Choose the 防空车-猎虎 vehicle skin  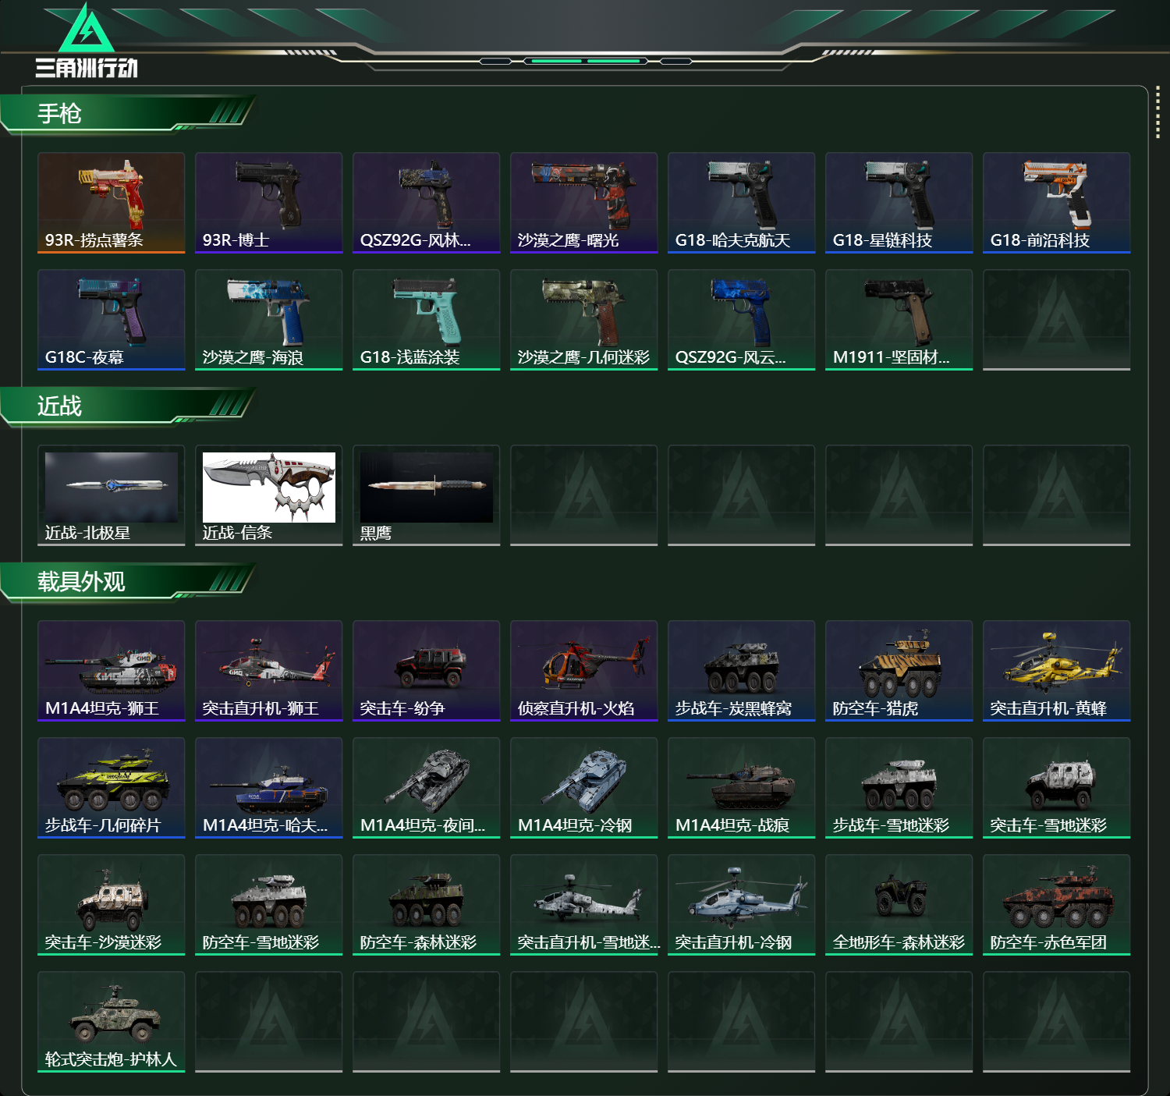[x=899, y=671]
